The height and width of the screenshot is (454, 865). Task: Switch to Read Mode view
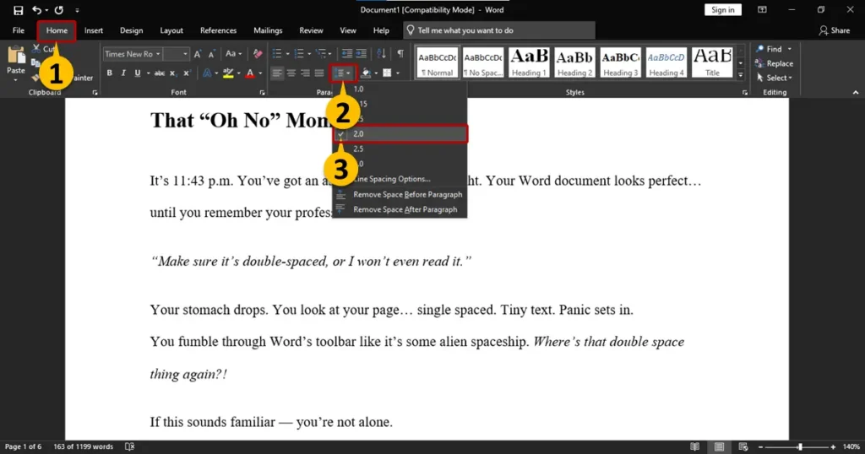[694, 446]
